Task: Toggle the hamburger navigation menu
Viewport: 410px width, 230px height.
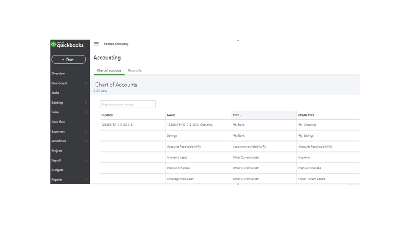Action: (x=96, y=44)
